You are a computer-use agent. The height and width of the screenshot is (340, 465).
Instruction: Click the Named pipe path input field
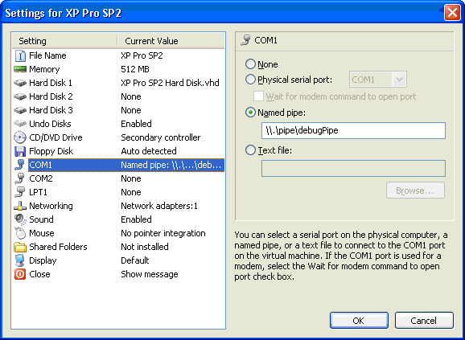point(353,130)
